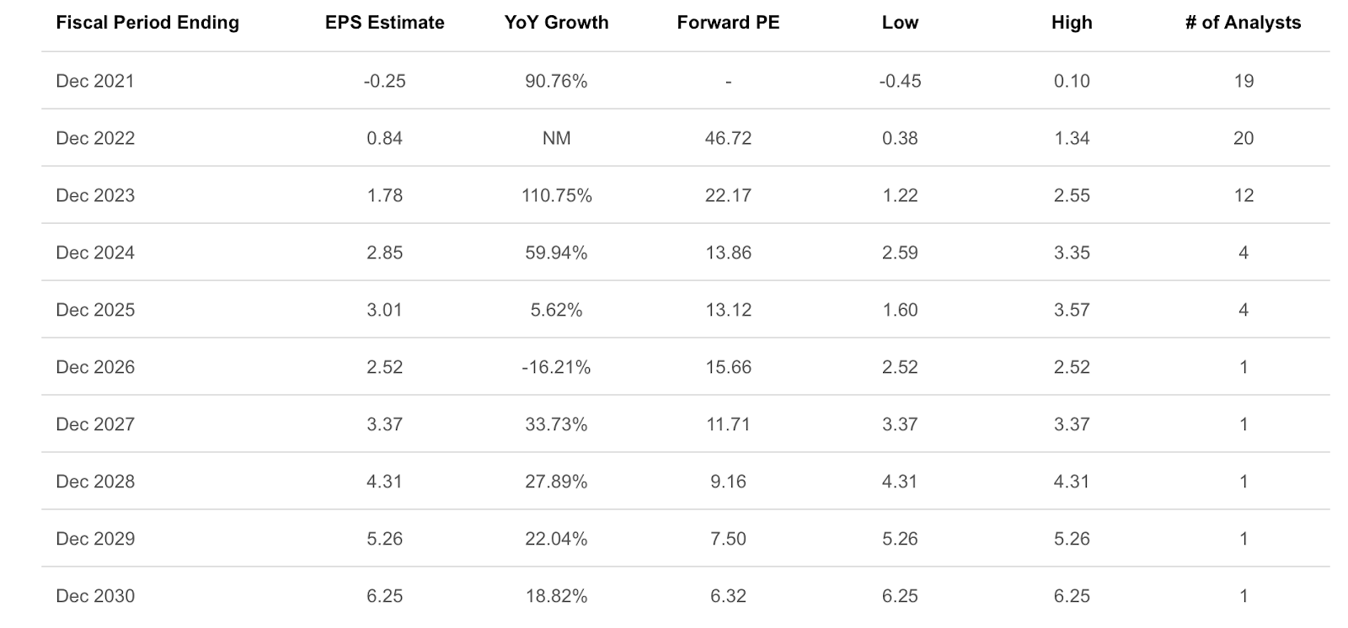The height and width of the screenshot is (628, 1348).
Task: Click the -16.21% YoY growth cell
Action: tap(556, 367)
